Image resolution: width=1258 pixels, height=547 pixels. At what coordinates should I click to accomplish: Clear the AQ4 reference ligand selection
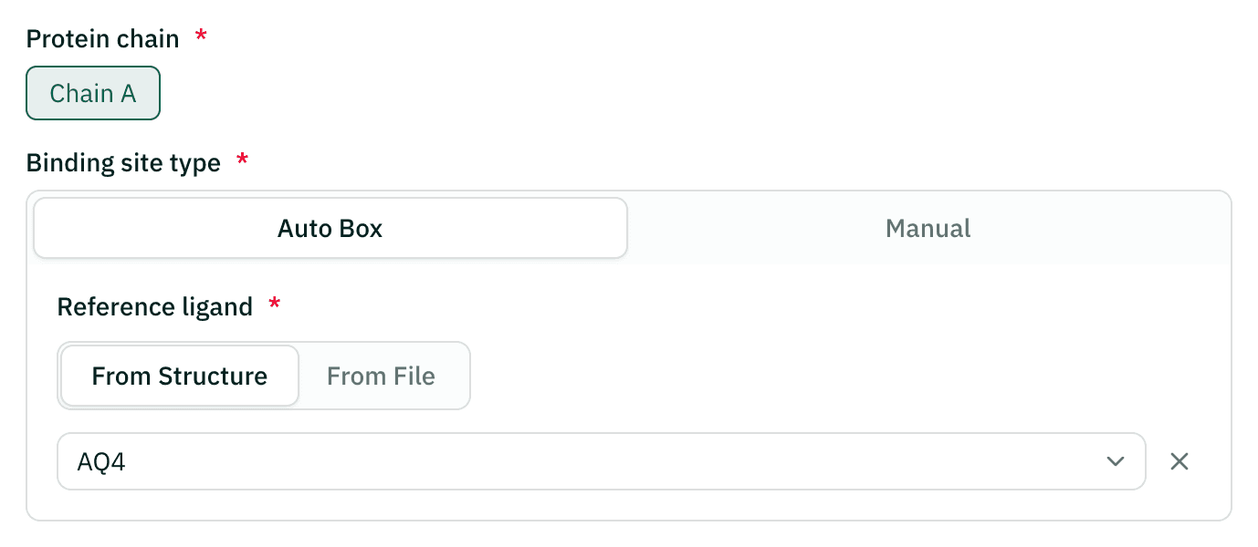pos(1179,461)
